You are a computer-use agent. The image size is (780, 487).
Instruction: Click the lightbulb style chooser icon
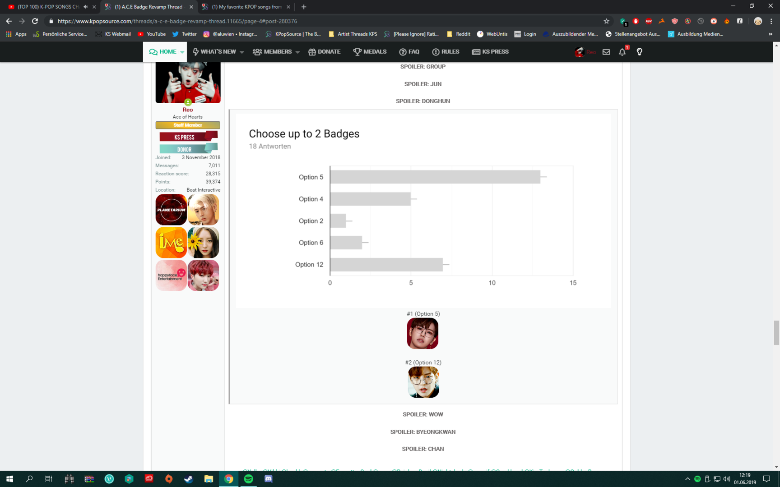(639, 52)
